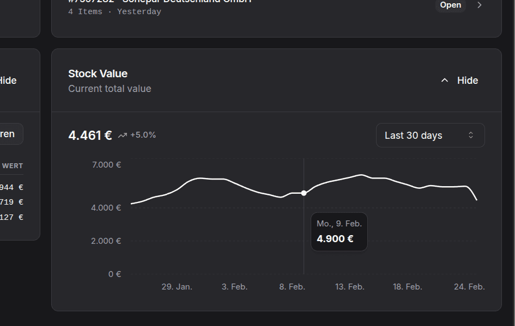
Task: Click the 24. Feb. axis label
Action: [468, 286]
